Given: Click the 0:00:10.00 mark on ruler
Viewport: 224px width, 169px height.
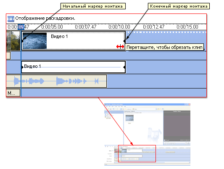Looking at the screenshot, I should click(119, 27).
